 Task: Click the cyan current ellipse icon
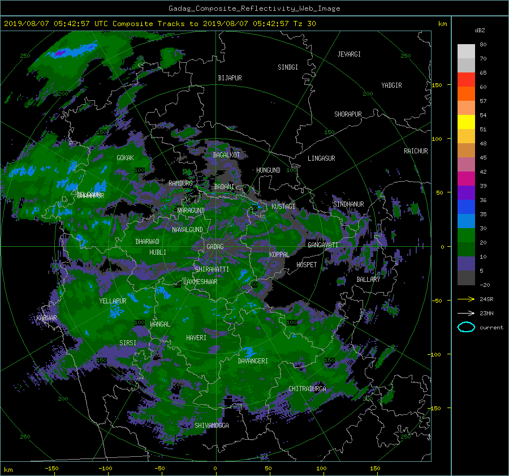pyautogui.click(x=466, y=327)
